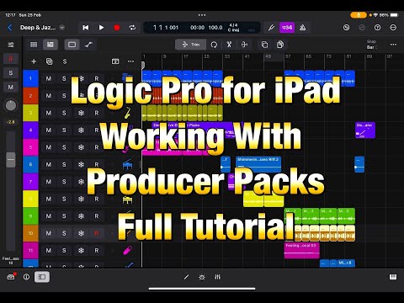Open the saxophone icon on track 3
Viewport: 404px width, 303px height.
coord(128,113)
